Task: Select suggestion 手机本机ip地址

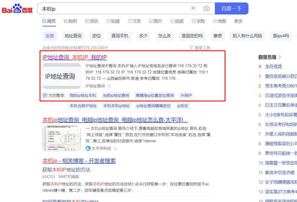Action: pyautogui.click(x=117, y=106)
